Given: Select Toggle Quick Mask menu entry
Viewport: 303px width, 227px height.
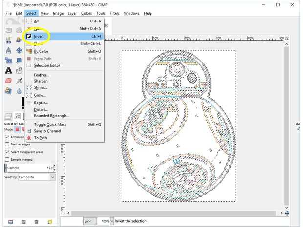Looking at the screenshot, I should click(x=65, y=124).
